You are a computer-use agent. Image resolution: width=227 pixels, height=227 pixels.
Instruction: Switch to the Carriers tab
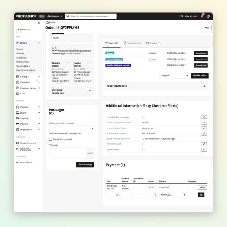153,43
